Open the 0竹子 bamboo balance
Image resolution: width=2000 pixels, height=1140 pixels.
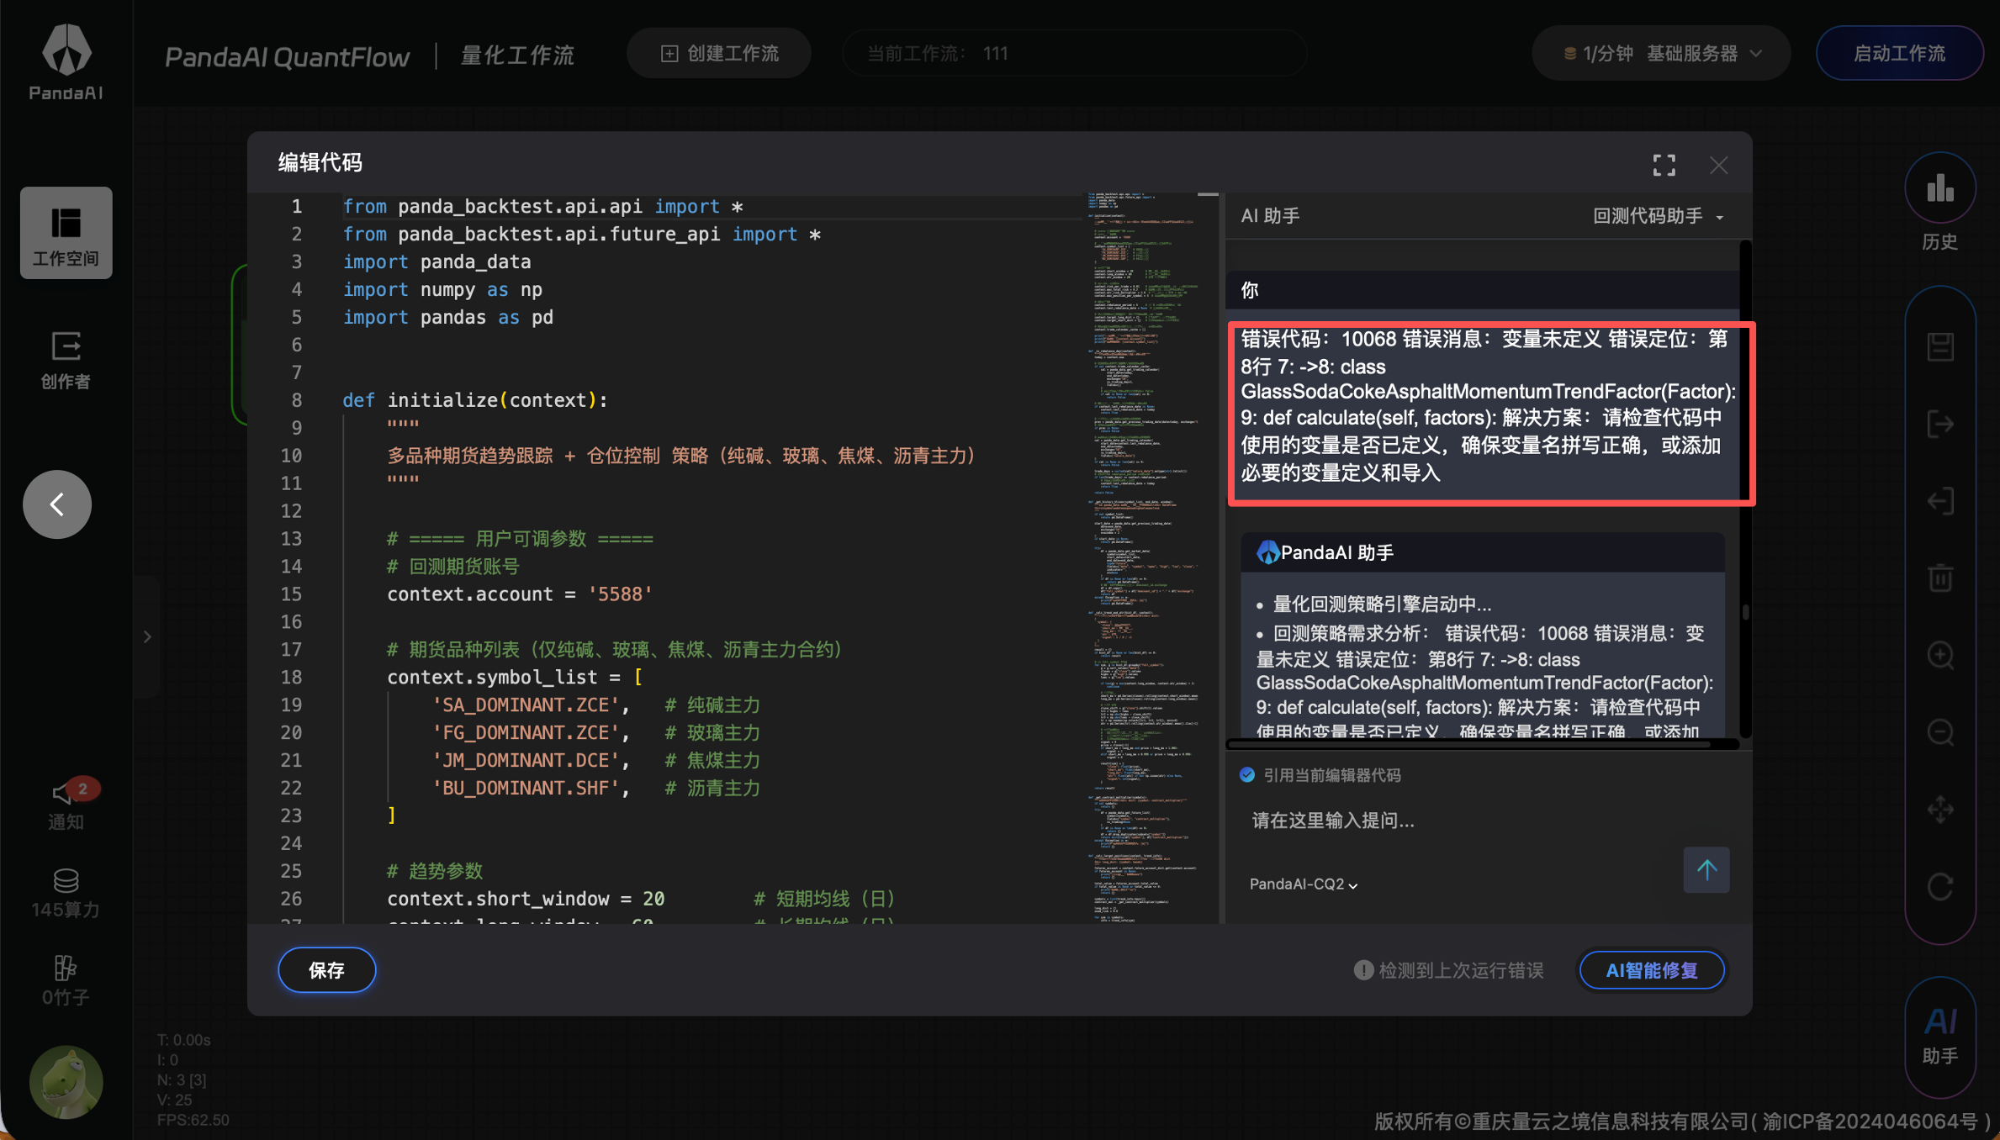(66, 980)
